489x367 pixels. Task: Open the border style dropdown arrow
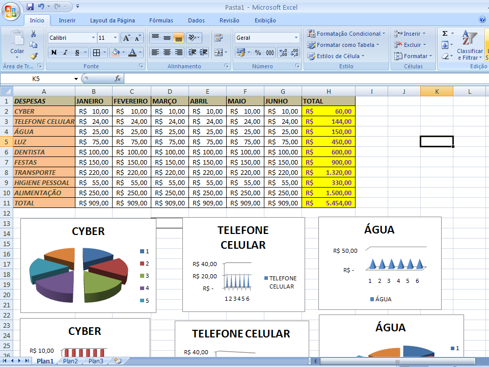click(x=105, y=53)
